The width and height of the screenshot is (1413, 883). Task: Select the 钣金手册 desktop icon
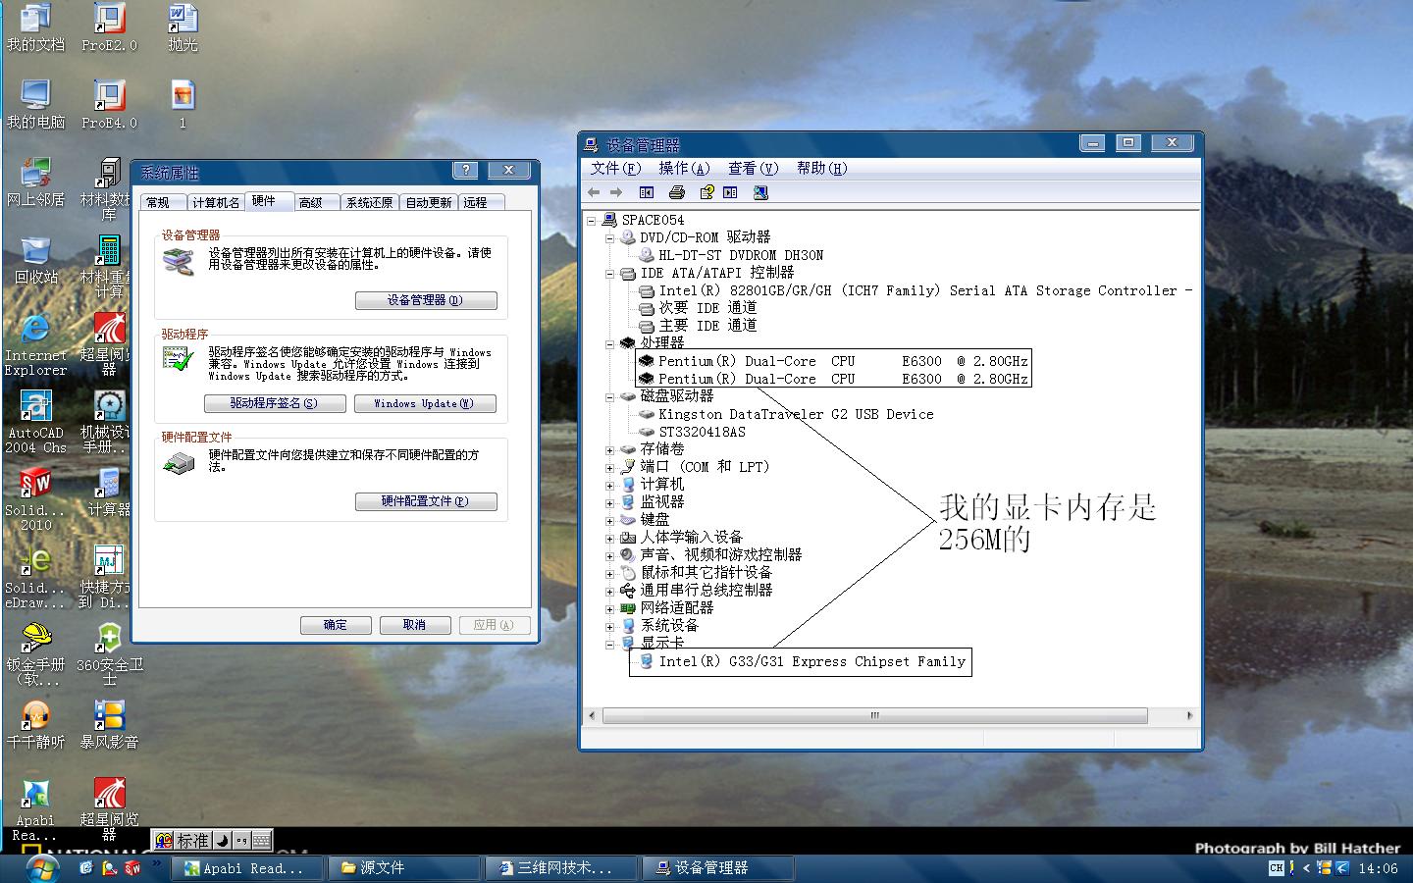35,654
